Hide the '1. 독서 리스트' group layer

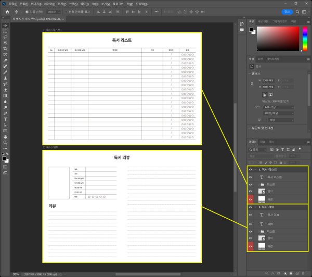pyautogui.click(x=250, y=170)
